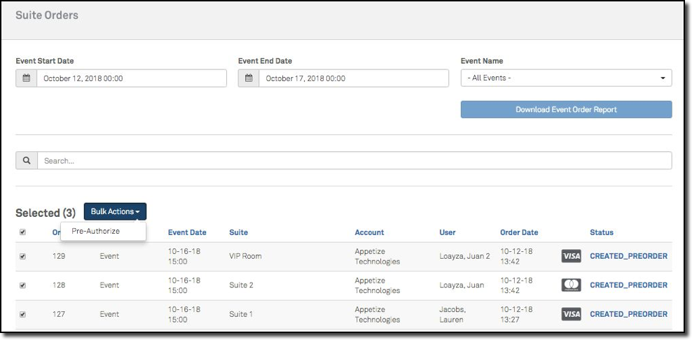Click the Visa card icon for order 129

[571, 256]
